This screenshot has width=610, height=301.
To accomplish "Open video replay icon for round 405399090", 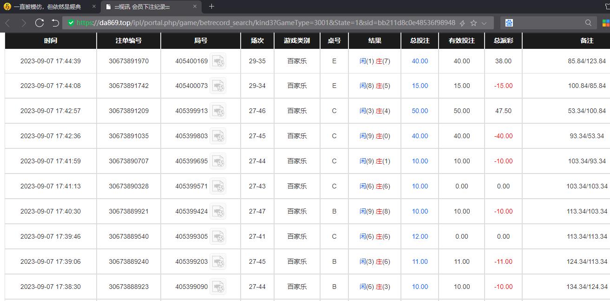I will click(218, 287).
